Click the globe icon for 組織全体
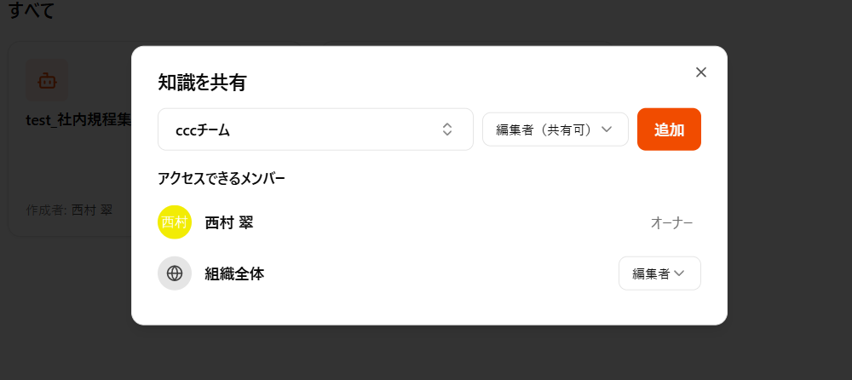 [175, 273]
